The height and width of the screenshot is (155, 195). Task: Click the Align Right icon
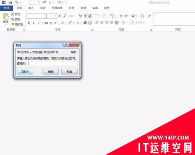[x=107, y=23]
